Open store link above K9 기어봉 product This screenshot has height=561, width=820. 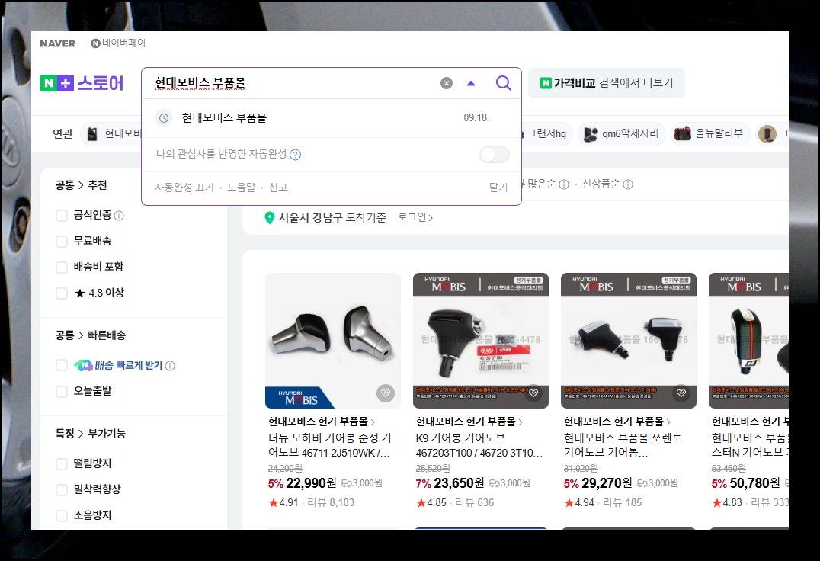point(469,422)
